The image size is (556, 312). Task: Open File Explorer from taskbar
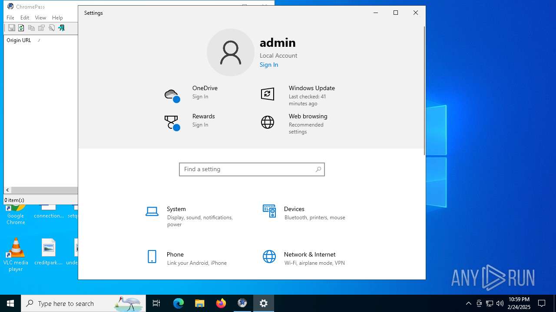coord(200,303)
